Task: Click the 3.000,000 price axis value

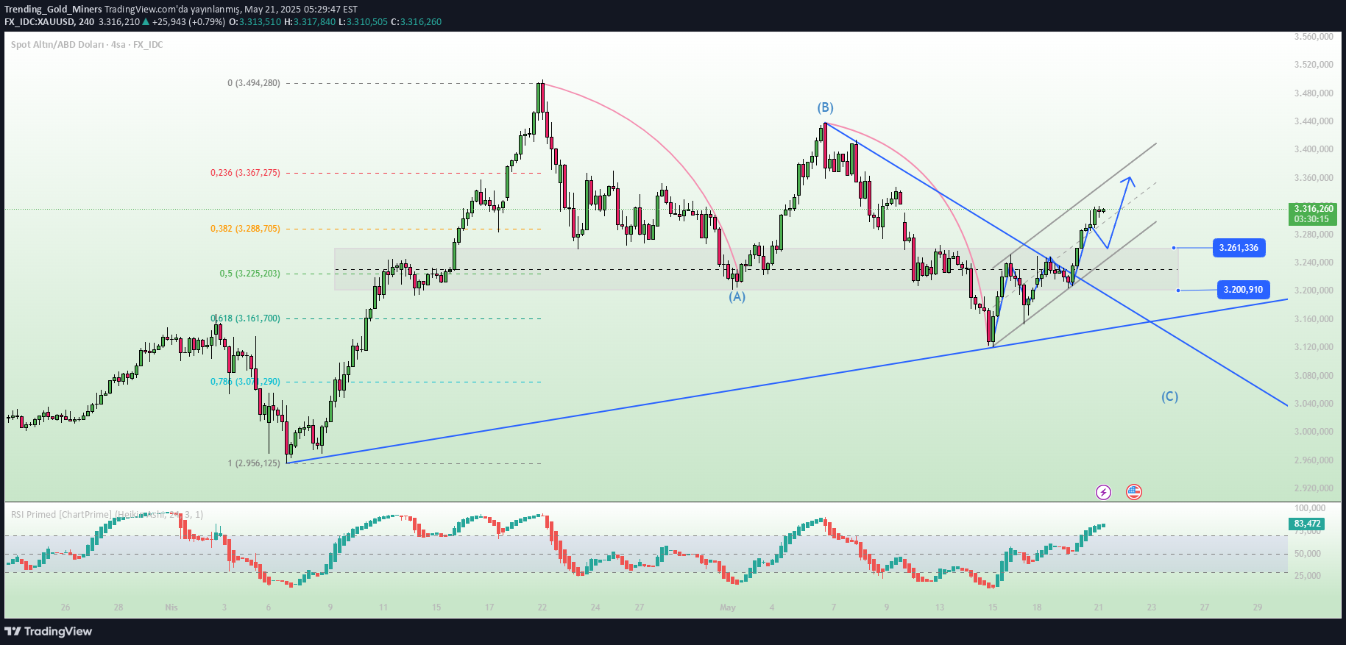Action: (1314, 432)
